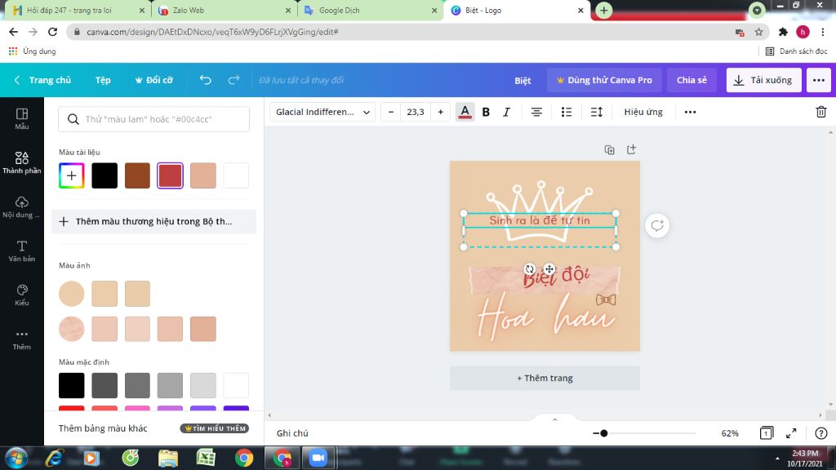Screen dimensions: 836x470
Task: Click the Tải xuống download button
Action: pyautogui.click(x=763, y=80)
